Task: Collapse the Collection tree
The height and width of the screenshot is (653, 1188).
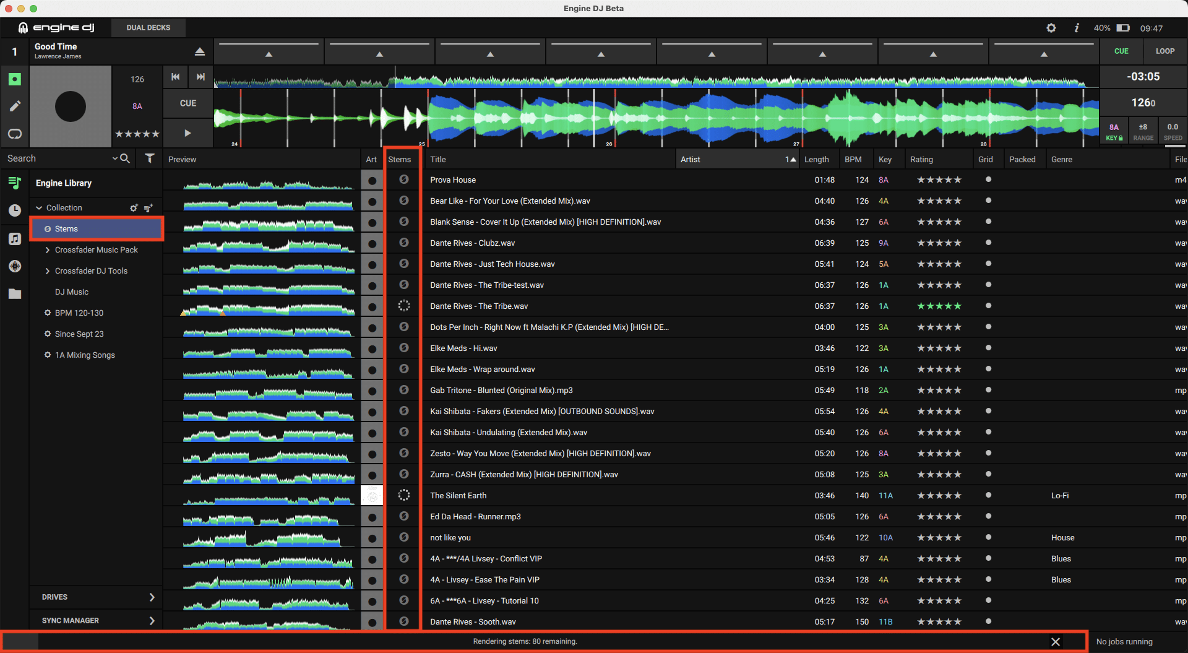Action: (x=40, y=208)
